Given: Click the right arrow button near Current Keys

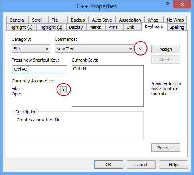Looking at the screenshot, I should point(63,90).
